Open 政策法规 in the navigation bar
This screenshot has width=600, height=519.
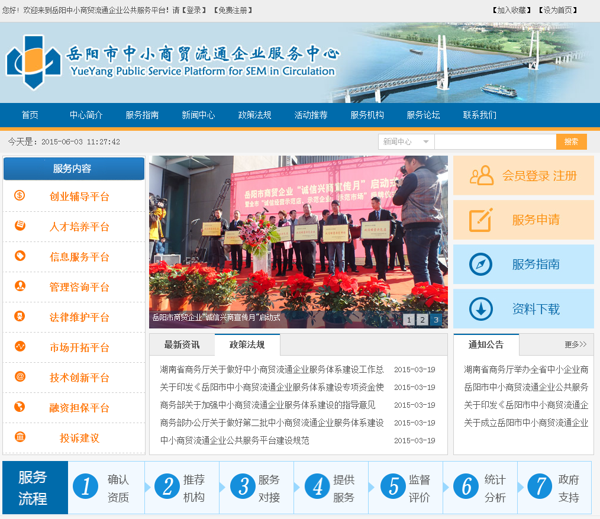pos(254,115)
